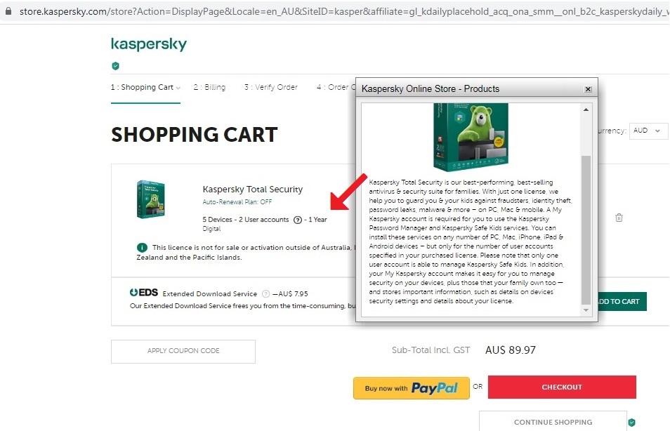Open the AUD currency dropdown
670x431 pixels.
point(648,131)
